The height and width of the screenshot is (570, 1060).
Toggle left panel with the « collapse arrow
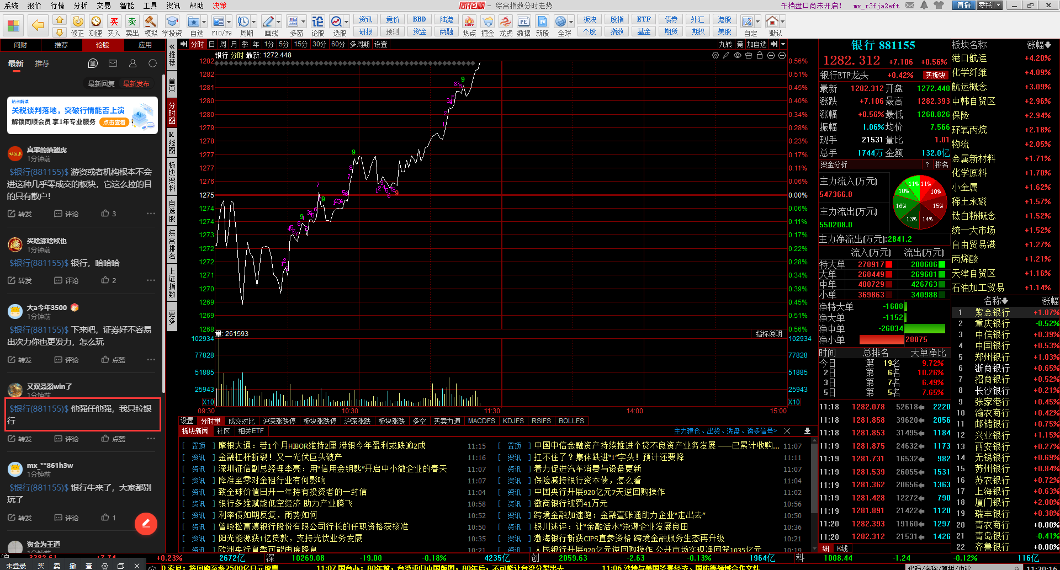172,46
